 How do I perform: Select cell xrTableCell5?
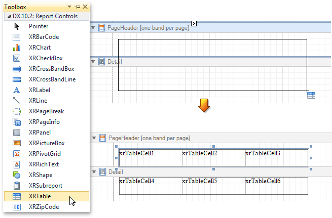click(x=214, y=186)
